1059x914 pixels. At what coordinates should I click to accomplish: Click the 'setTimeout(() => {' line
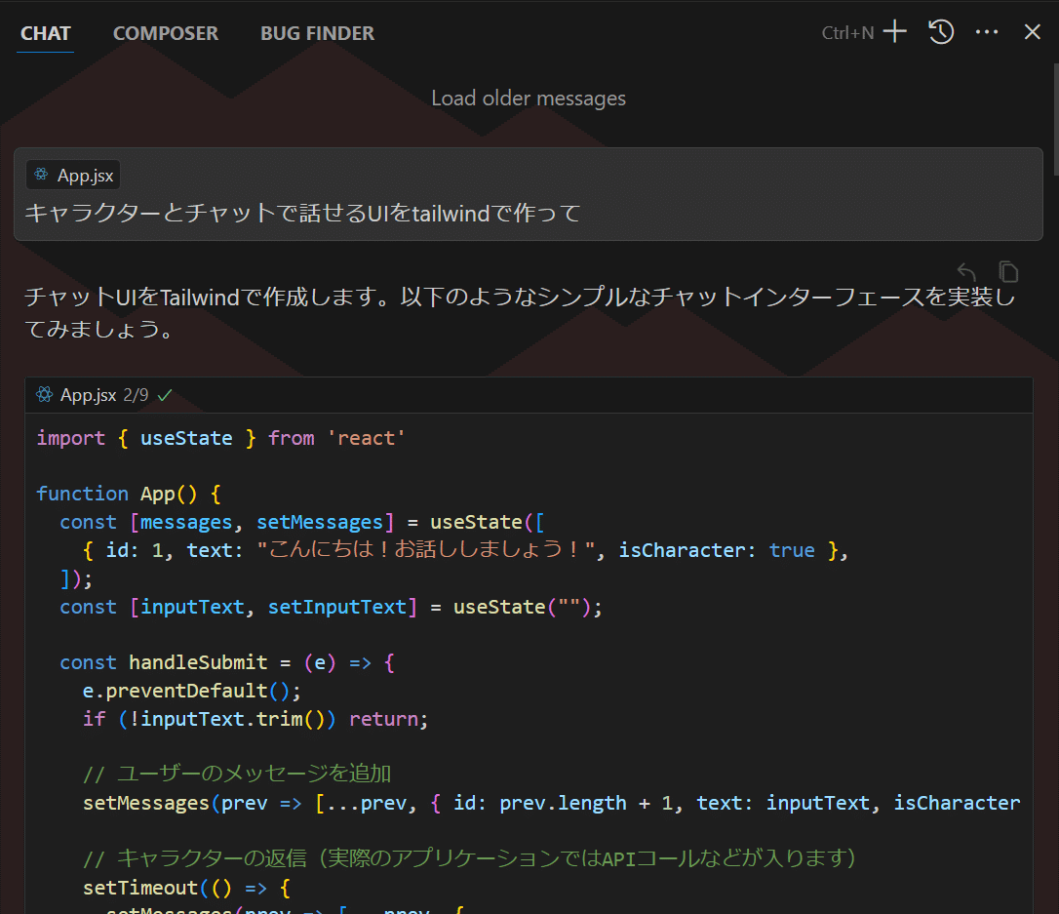point(187,888)
